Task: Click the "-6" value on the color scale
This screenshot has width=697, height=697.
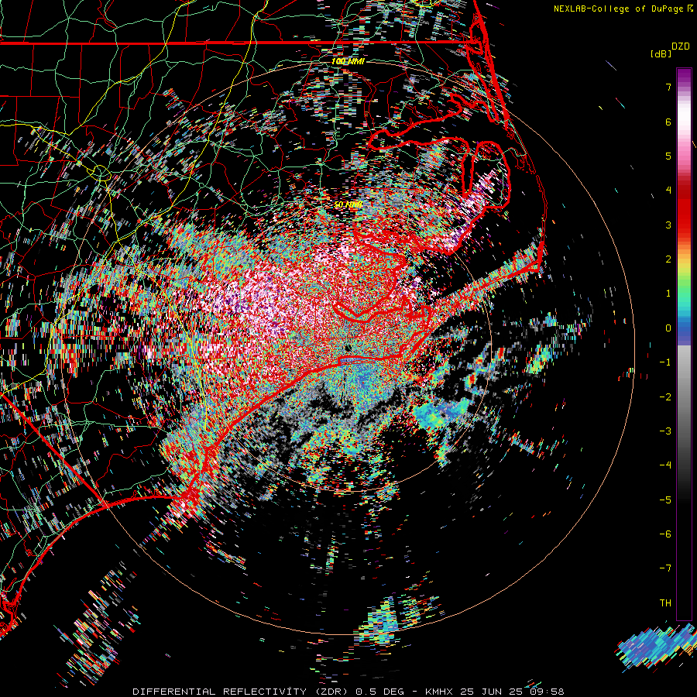Action: pyautogui.click(x=665, y=534)
